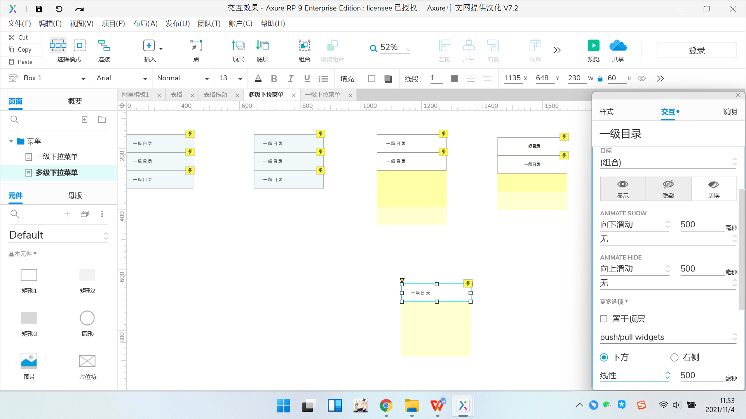Image resolution: width=746 pixels, height=419 pixels.
Task: Toggle bold text formatting
Action: coord(274,79)
